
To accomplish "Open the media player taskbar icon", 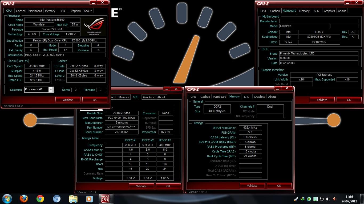I will (x=89, y=199).
